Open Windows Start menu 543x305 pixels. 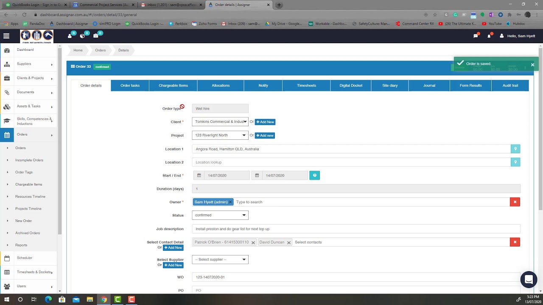pyautogui.click(x=7, y=299)
